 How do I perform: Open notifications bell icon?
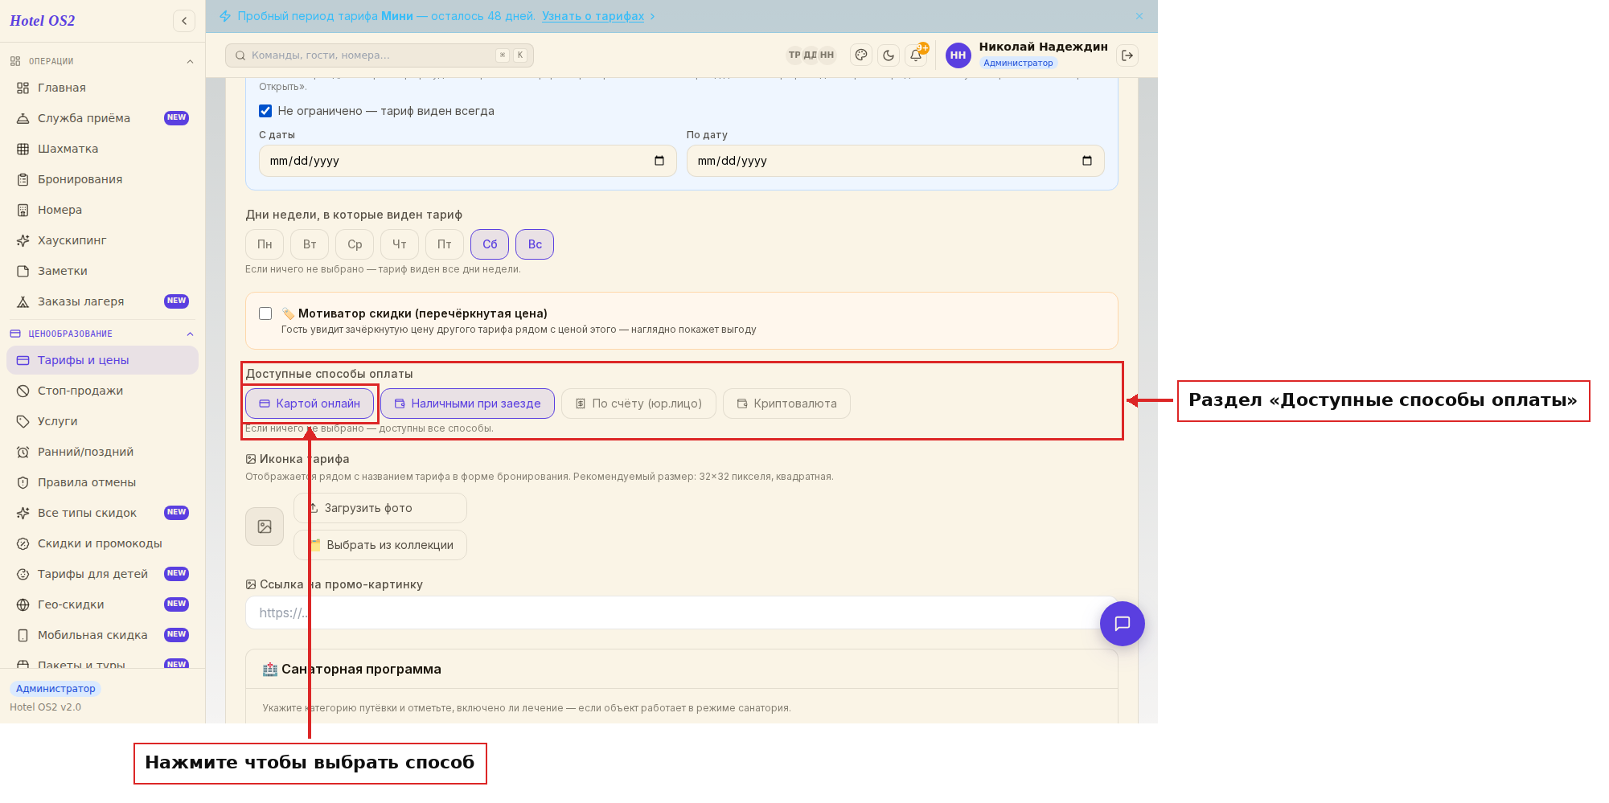pos(916,55)
